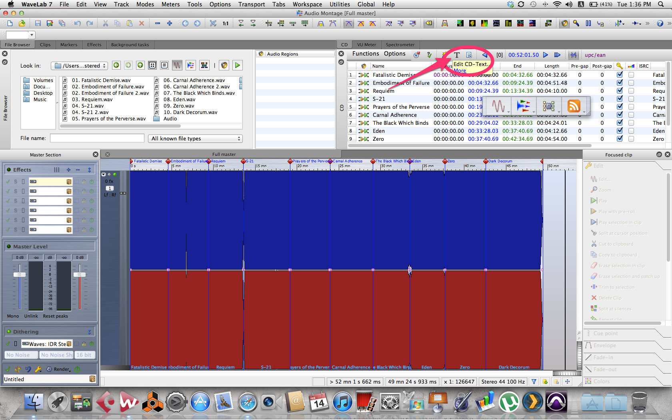
Task: Click the Zoom in plus icon
Action: tap(170, 24)
